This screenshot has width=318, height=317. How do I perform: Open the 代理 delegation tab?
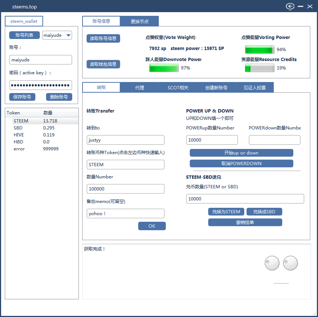coord(140,87)
